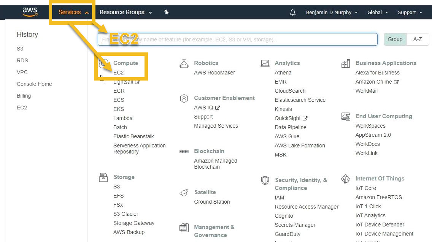The height and width of the screenshot is (242, 432).
Task: Click the AWS logo home icon
Action: tap(30, 12)
